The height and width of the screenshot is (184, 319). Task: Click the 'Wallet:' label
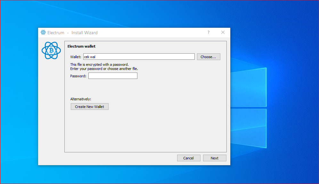coord(76,57)
